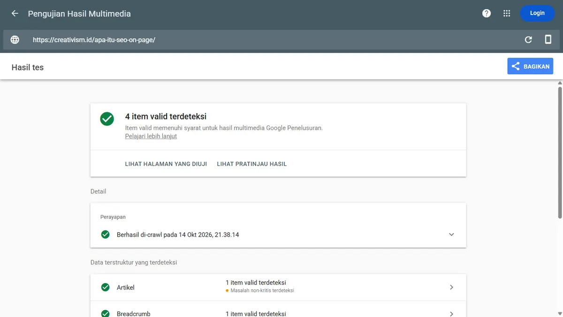The width and height of the screenshot is (563, 317).
Task: Click the page's vertical scrollbar thumb
Action: click(x=560, y=153)
